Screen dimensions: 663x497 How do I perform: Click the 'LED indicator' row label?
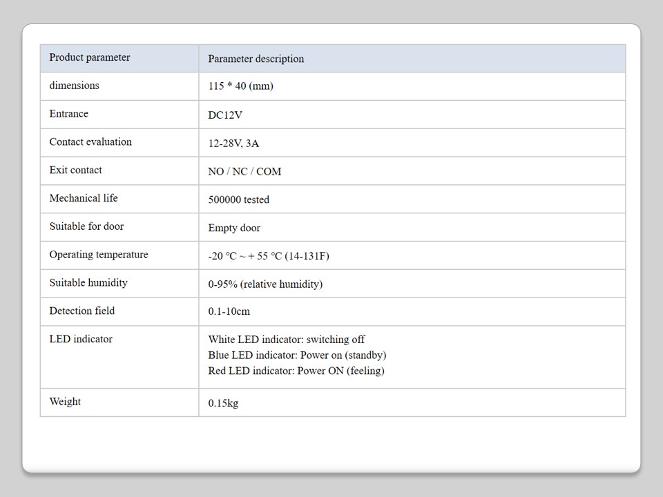[81, 340]
